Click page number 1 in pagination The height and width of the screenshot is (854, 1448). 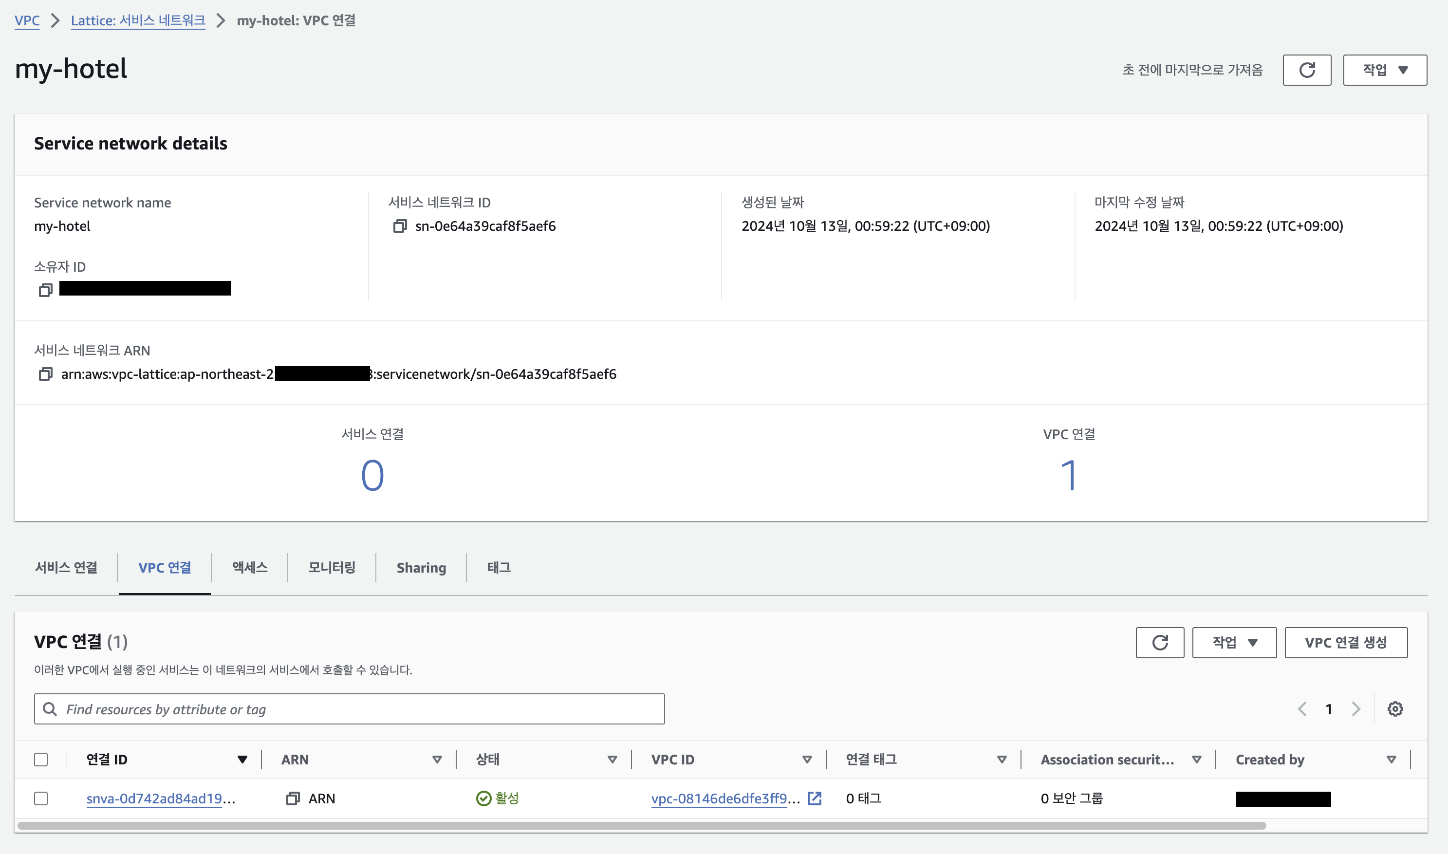coord(1329,709)
